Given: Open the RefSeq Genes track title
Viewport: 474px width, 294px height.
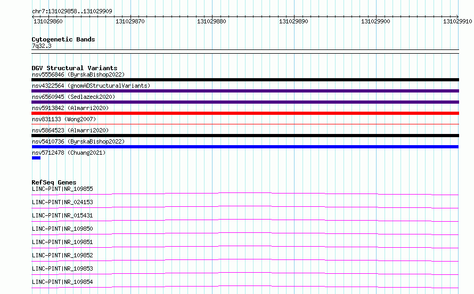Looking at the screenshot, I should pos(54,182).
